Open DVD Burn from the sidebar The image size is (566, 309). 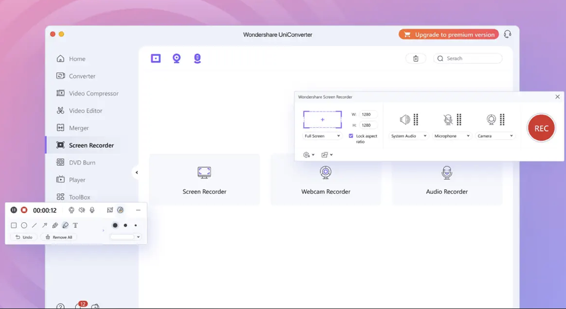pyautogui.click(x=76, y=162)
